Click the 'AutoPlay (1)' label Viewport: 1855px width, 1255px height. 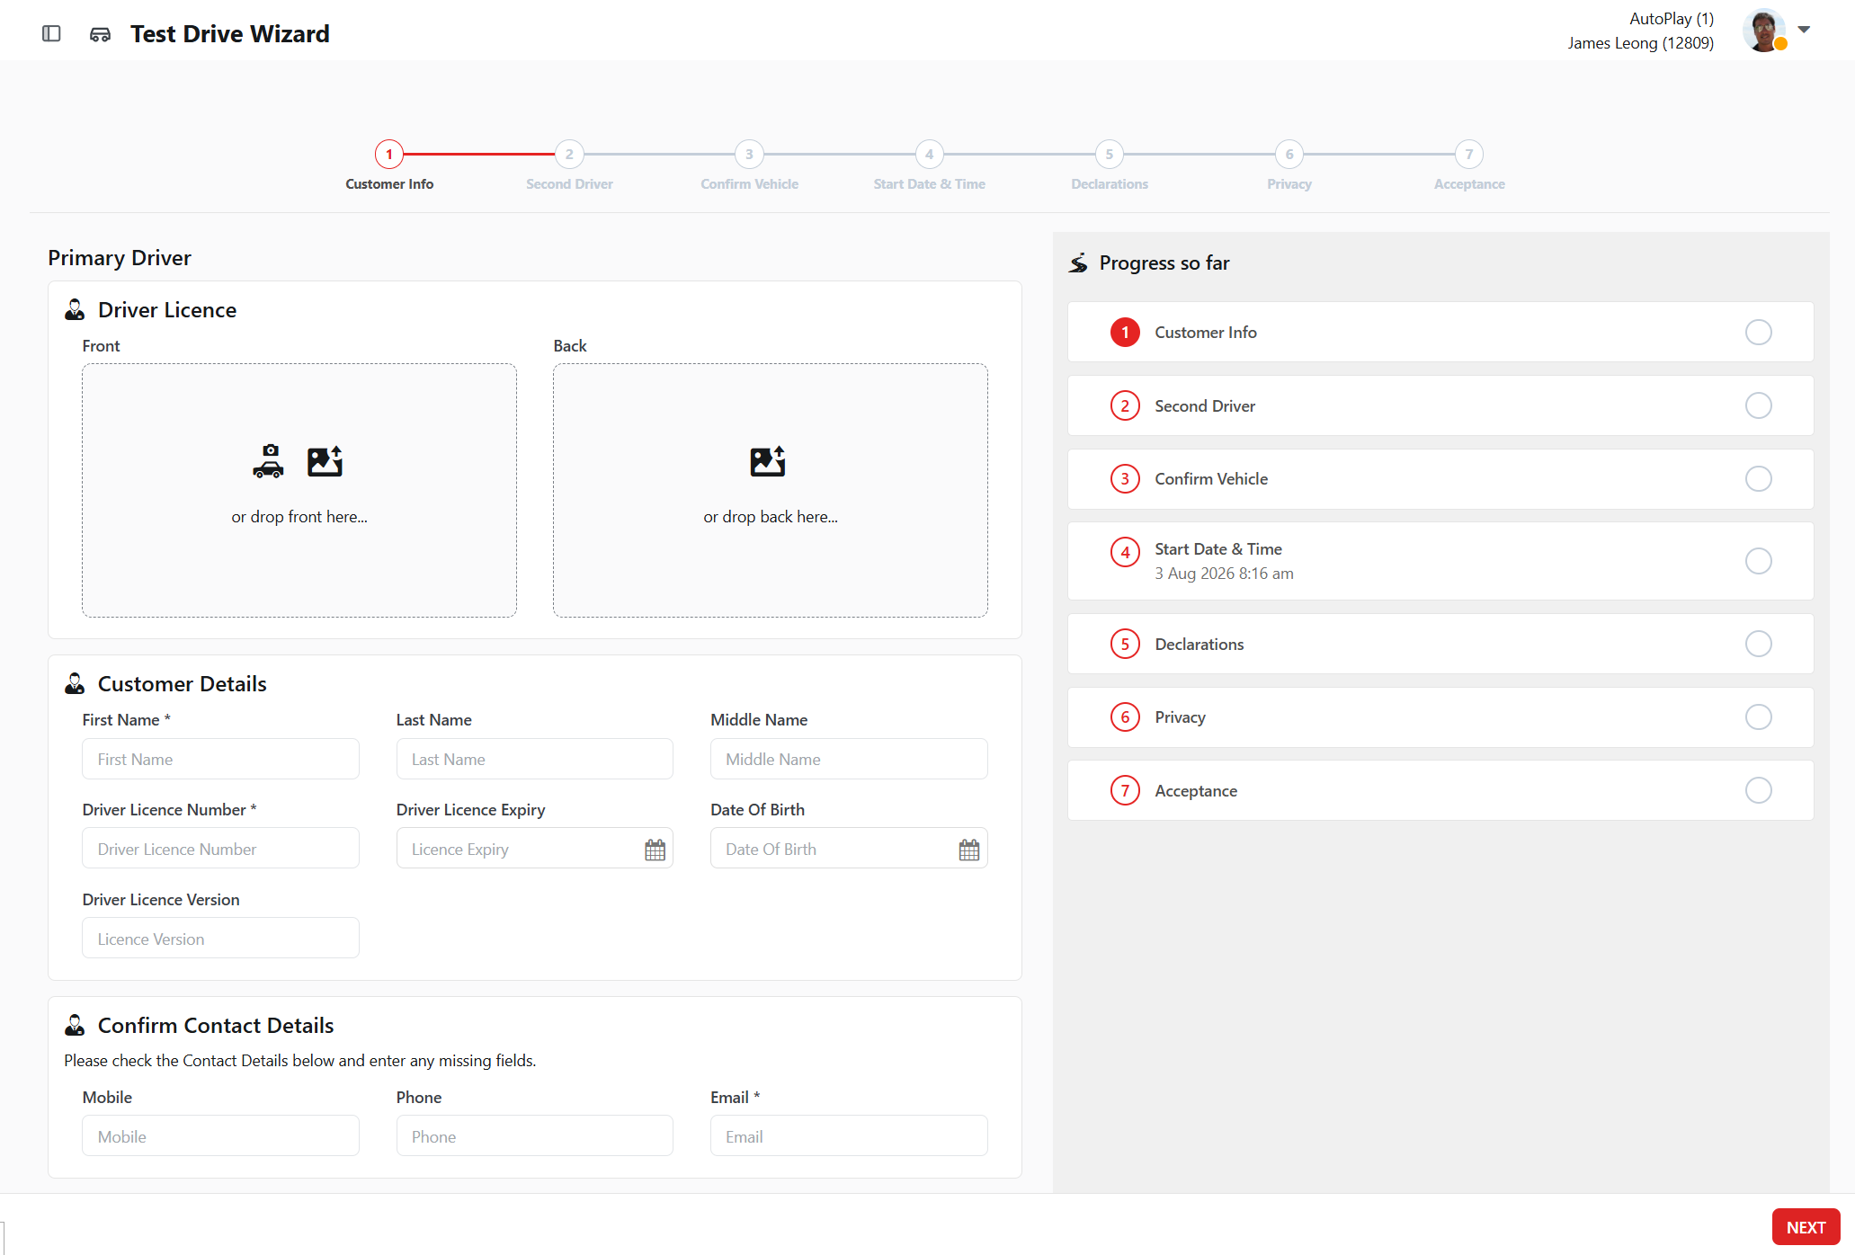click(x=1672, y=19)
